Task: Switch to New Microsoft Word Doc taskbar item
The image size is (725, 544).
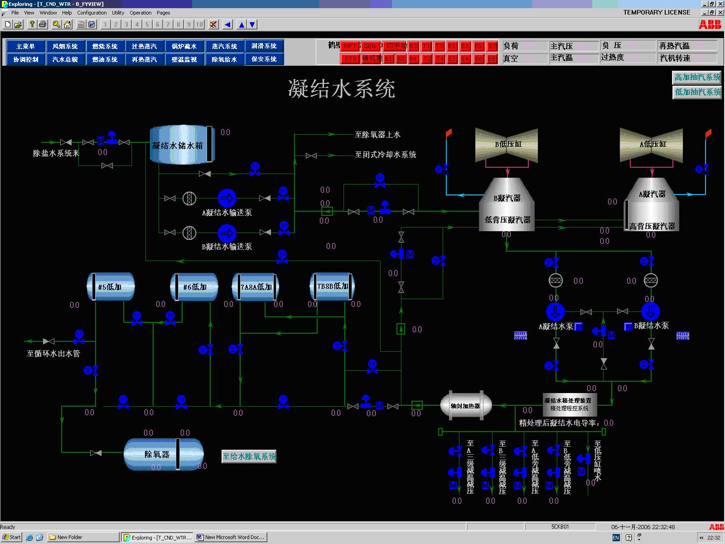Action: pos(231,537)
